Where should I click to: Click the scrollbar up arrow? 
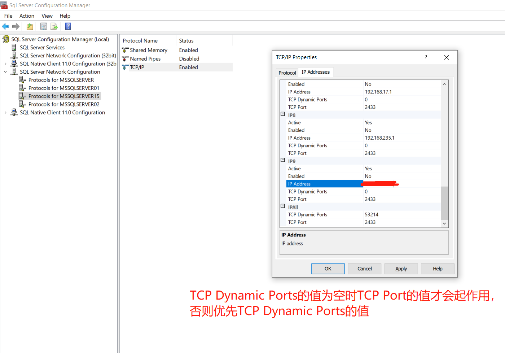point(444,84)
